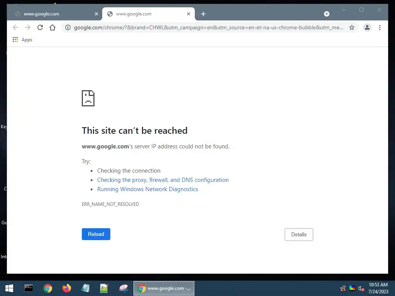
Task: Close the first www.google.com tab
Action: point(96,14)
